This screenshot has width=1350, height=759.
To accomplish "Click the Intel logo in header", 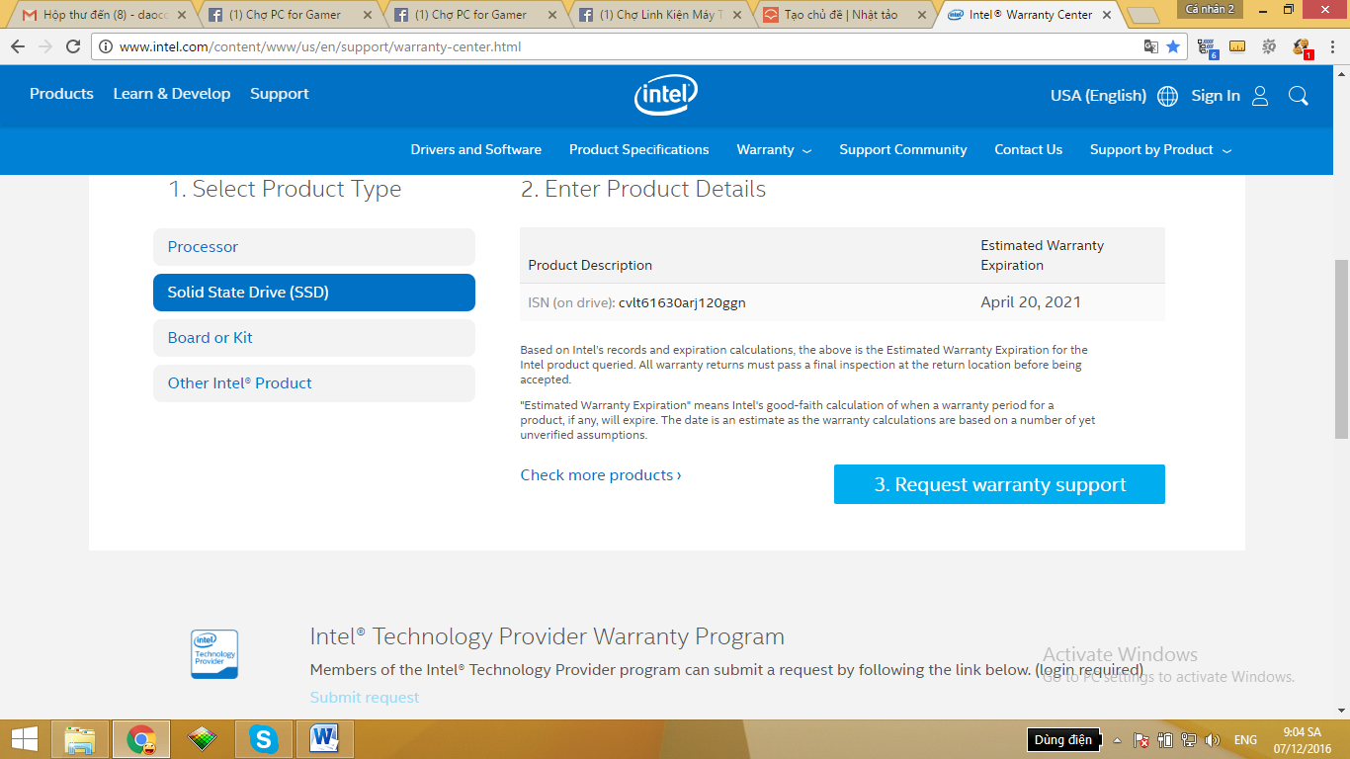I will pos(666,95).
